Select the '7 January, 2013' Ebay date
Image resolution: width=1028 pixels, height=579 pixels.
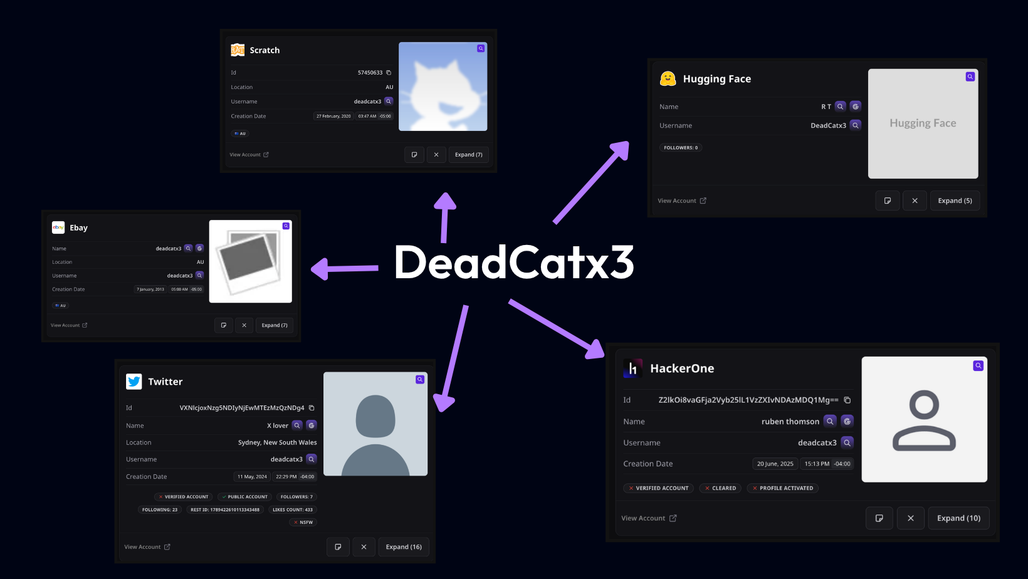[x=150, y=289]
